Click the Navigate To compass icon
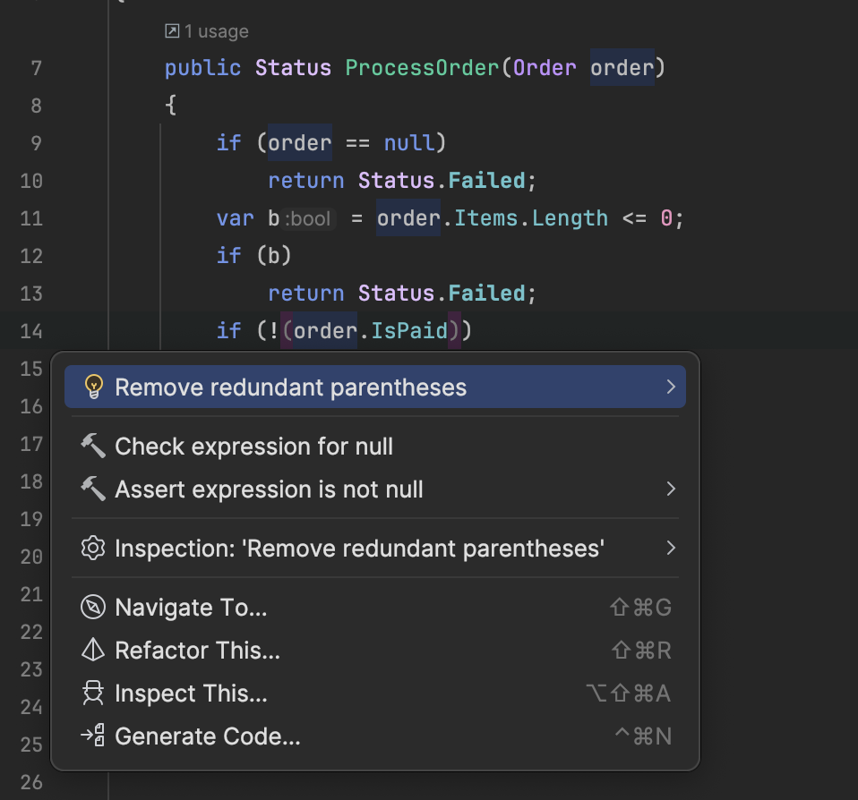The width and height of the screenshot is (858, 800). [93, 608]
